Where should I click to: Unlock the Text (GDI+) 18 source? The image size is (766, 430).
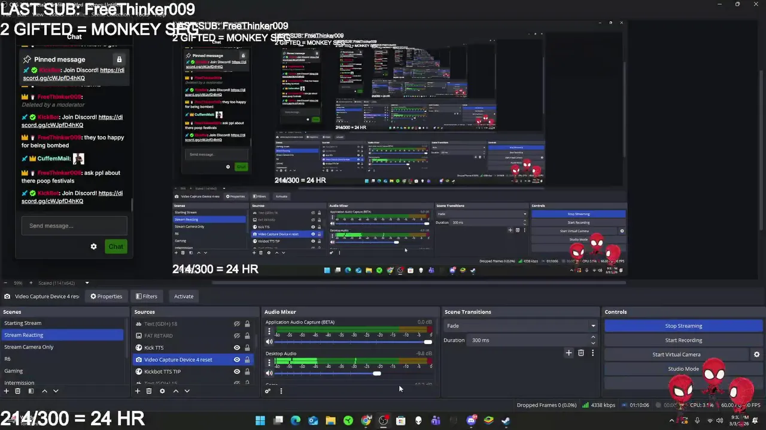(x=247, y=324)
